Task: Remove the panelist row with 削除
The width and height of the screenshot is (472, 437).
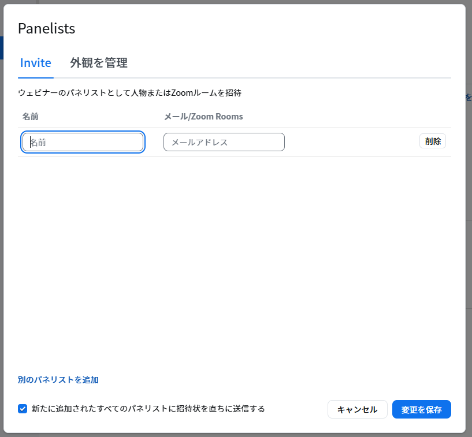Action: tap(432, 141)
